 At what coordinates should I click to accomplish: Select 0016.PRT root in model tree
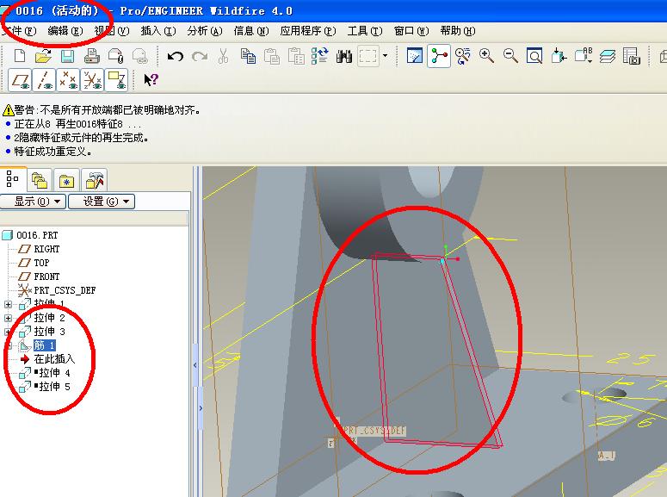click(37, 235)
